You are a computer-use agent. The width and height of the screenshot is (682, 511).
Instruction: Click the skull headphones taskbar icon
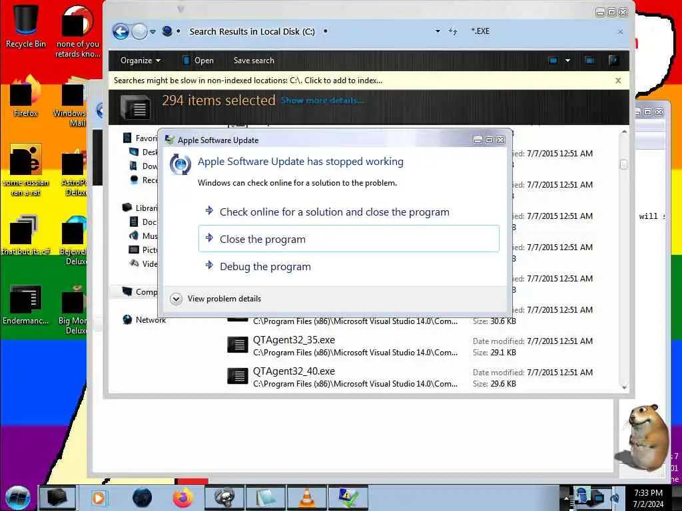click(x=224, y=498)
